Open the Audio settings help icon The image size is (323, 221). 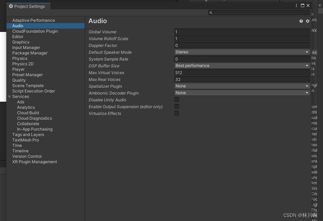coord(300,21)
